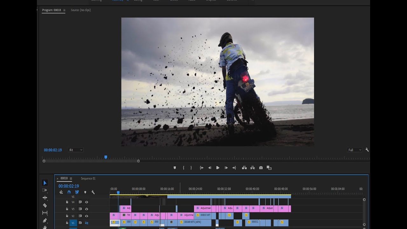Screen dimensions: 407x229
Task: Toggle V2 track lock
Action: [x=67, y=216]
